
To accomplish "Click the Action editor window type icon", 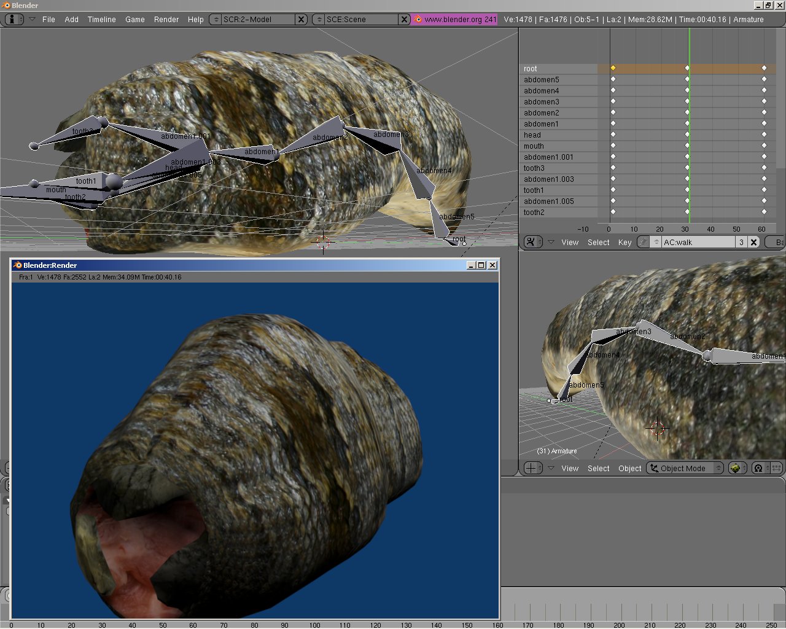I will [x=531, y=242].
